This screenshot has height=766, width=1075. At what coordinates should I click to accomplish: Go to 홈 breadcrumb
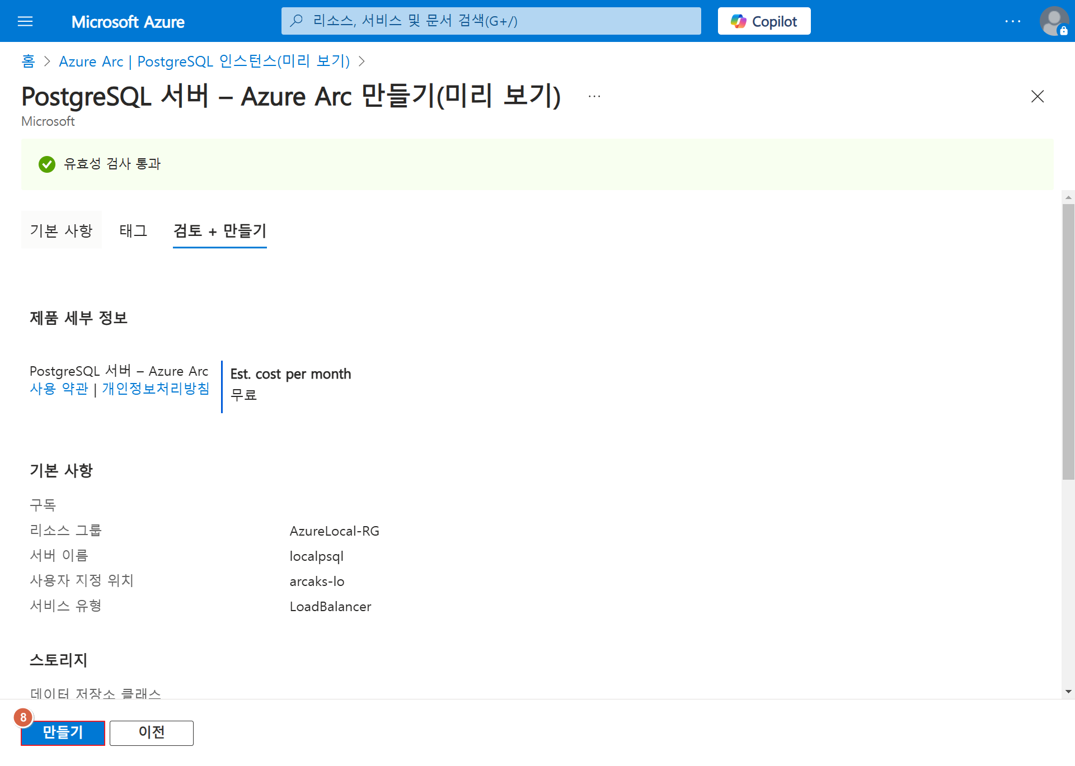[28, 61]
